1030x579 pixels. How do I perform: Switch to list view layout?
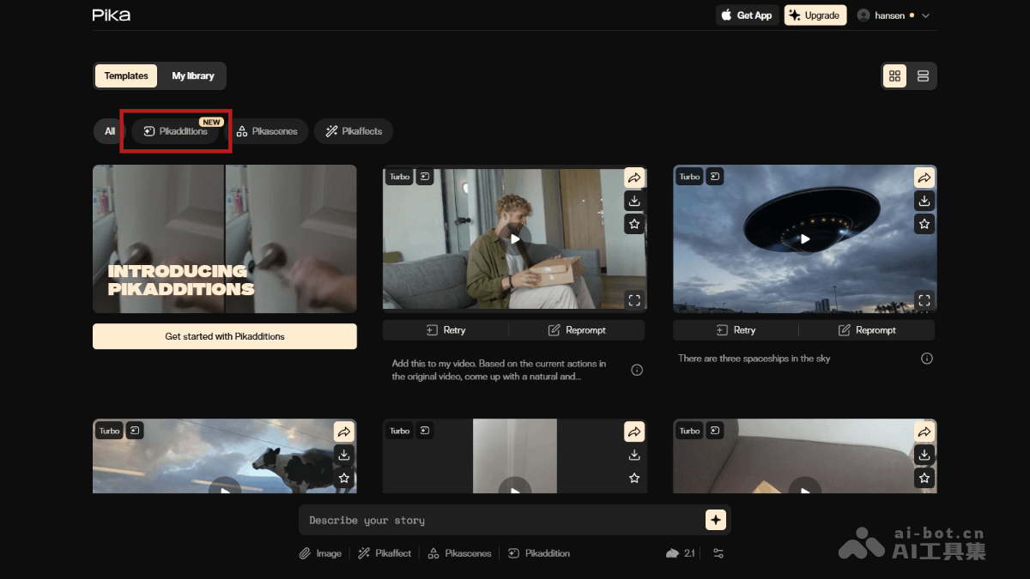point(923,76)
